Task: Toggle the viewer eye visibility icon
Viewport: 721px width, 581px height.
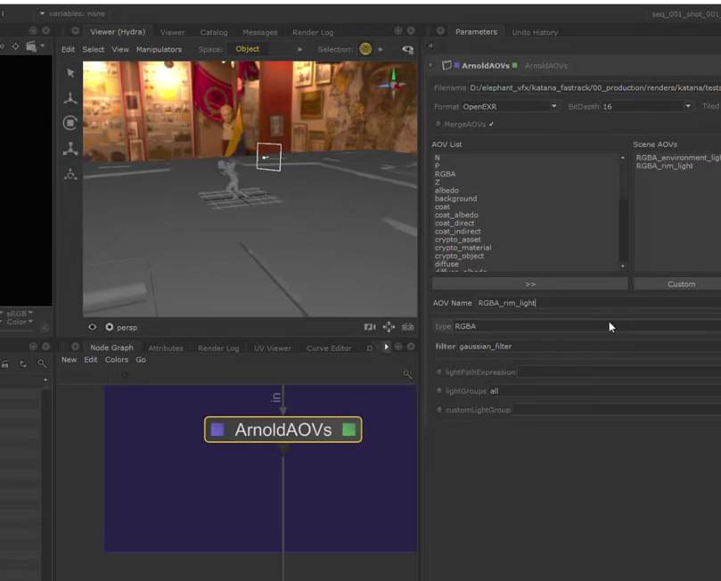Action: [x=92, y=327]
